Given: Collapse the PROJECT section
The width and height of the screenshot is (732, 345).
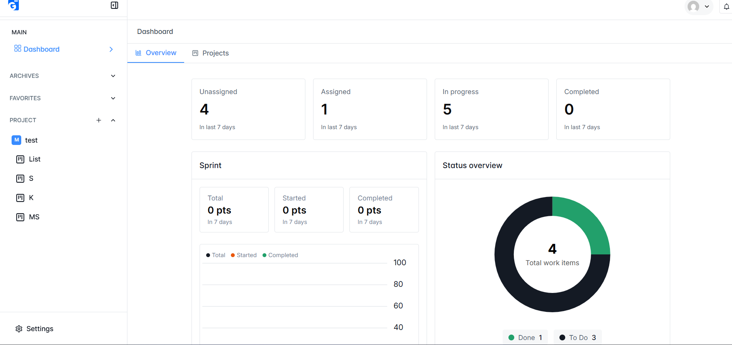Looking at the screenshot, I should 113,120.
